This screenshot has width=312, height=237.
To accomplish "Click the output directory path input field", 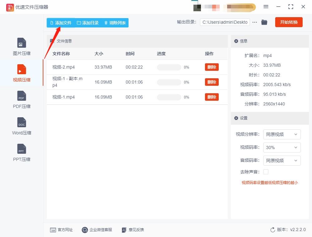I will click(225, 22).
